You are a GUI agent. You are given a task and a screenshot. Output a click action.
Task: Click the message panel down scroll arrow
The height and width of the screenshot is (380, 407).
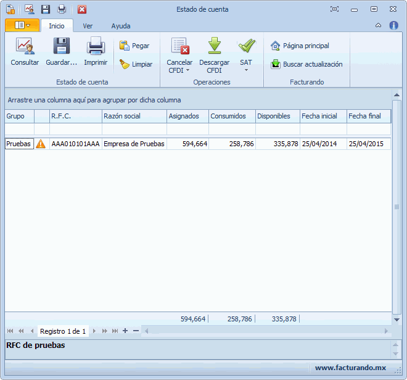(x=395, y=353)
